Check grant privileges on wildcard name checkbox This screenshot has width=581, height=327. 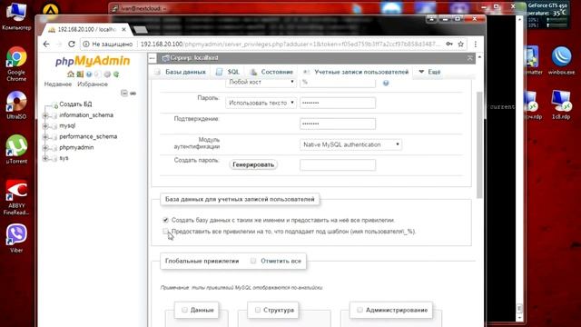coord(165,231)
